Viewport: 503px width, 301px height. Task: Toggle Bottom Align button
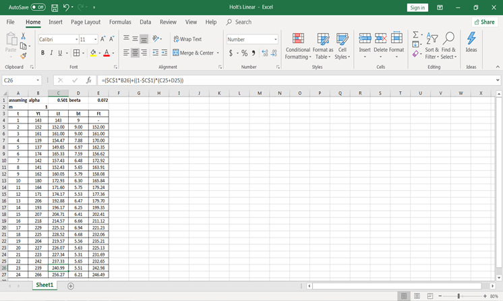(x=144, y=39)
